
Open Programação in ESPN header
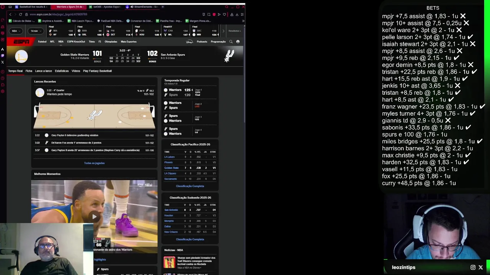[218, 42]
